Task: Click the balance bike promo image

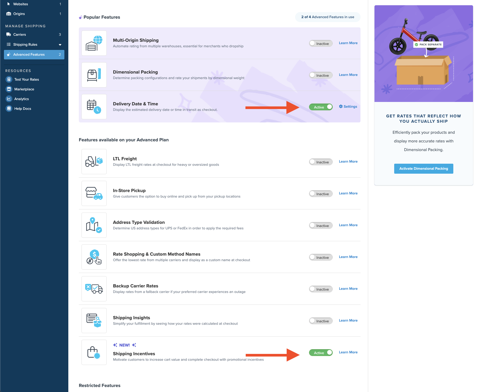Action: point(423,54)
